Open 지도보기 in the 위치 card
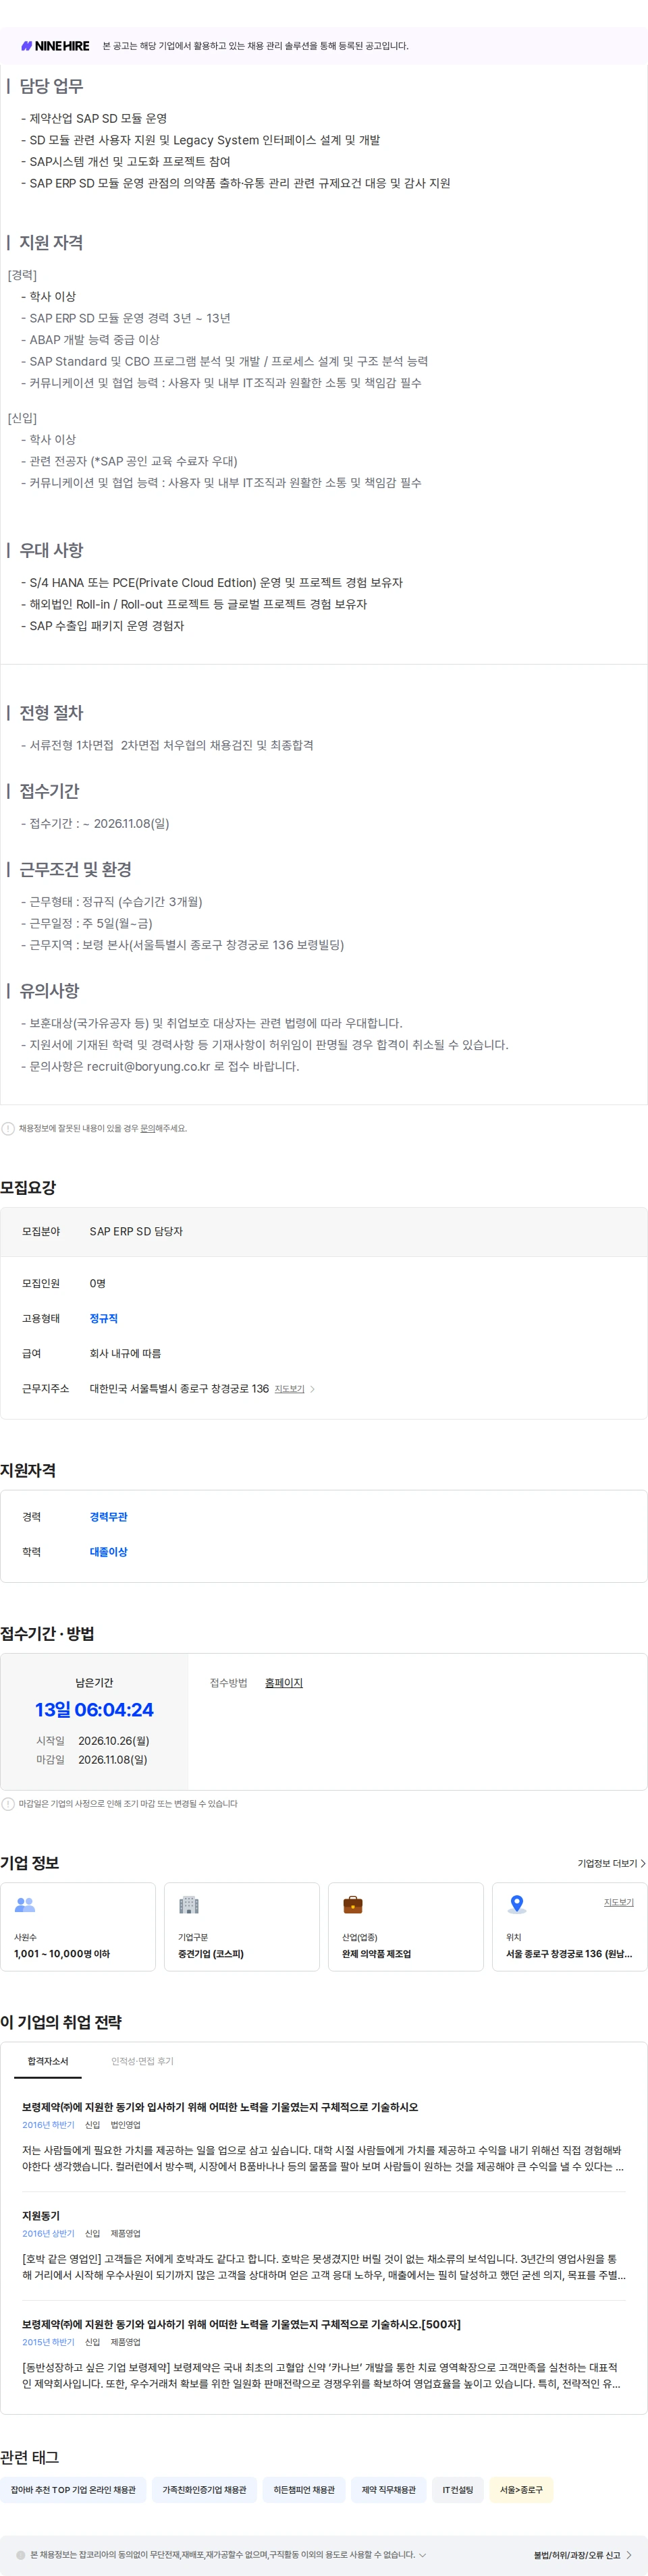 pyautogui.click(x=618, y=1902)
